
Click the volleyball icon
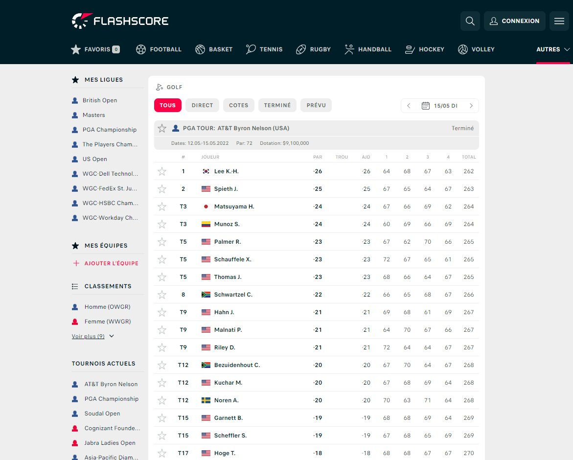[x=462, y=49]
